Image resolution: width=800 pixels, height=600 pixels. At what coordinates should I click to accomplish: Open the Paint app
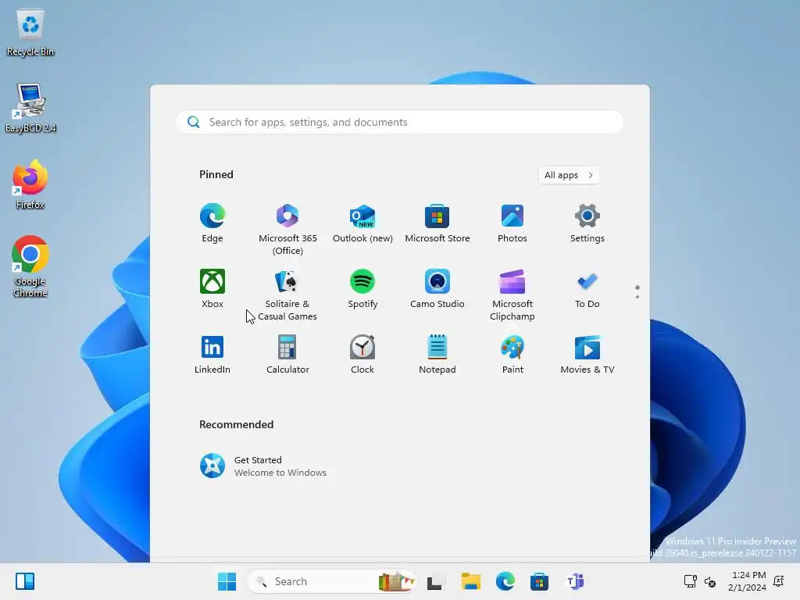[512, 355]
